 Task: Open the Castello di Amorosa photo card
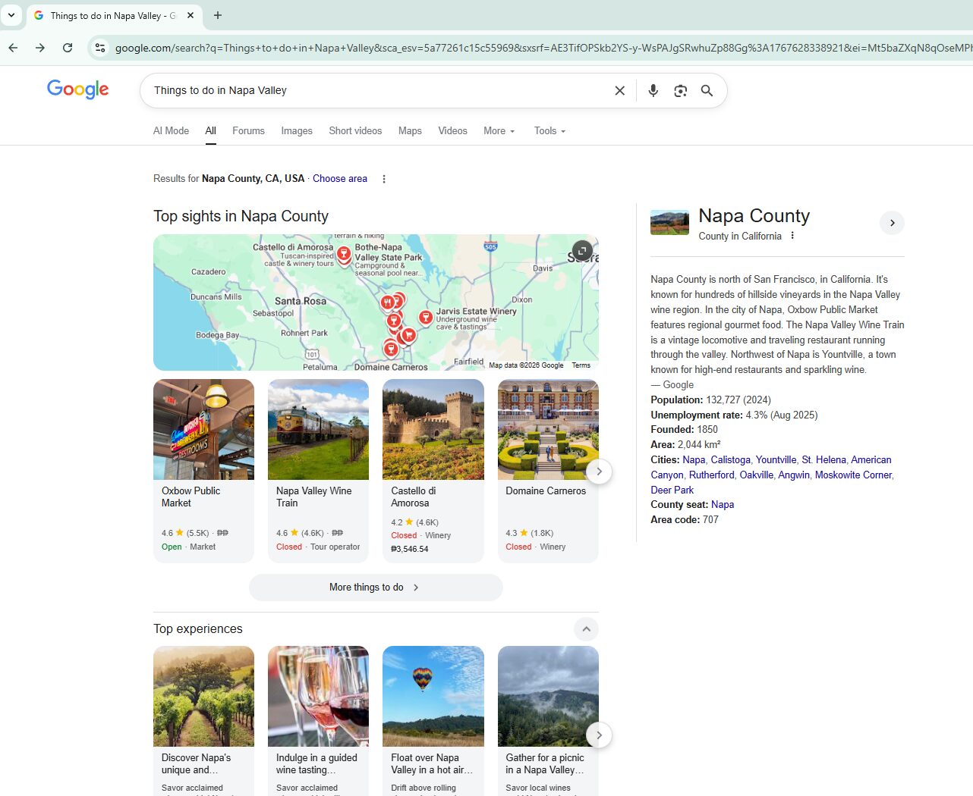(433, 430)
